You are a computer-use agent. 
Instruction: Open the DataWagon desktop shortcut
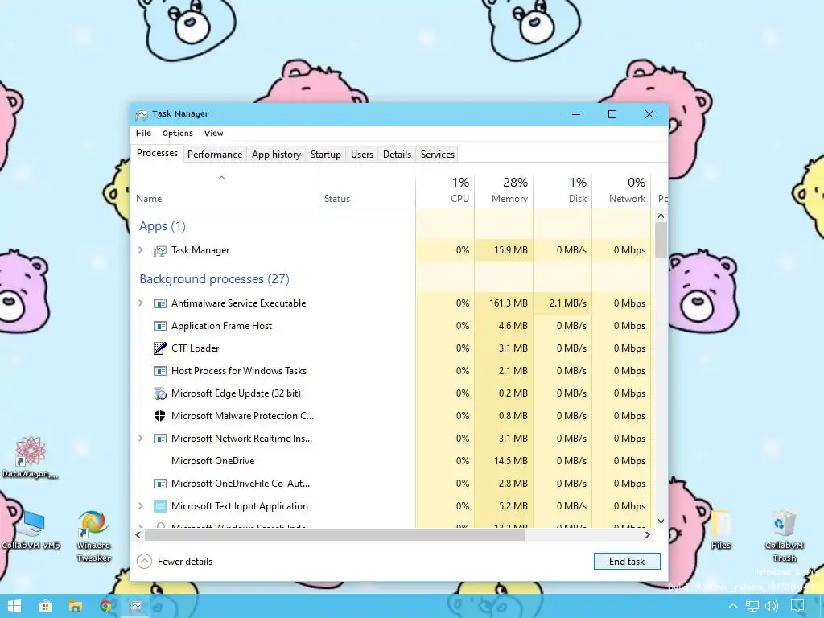(30, 457)
